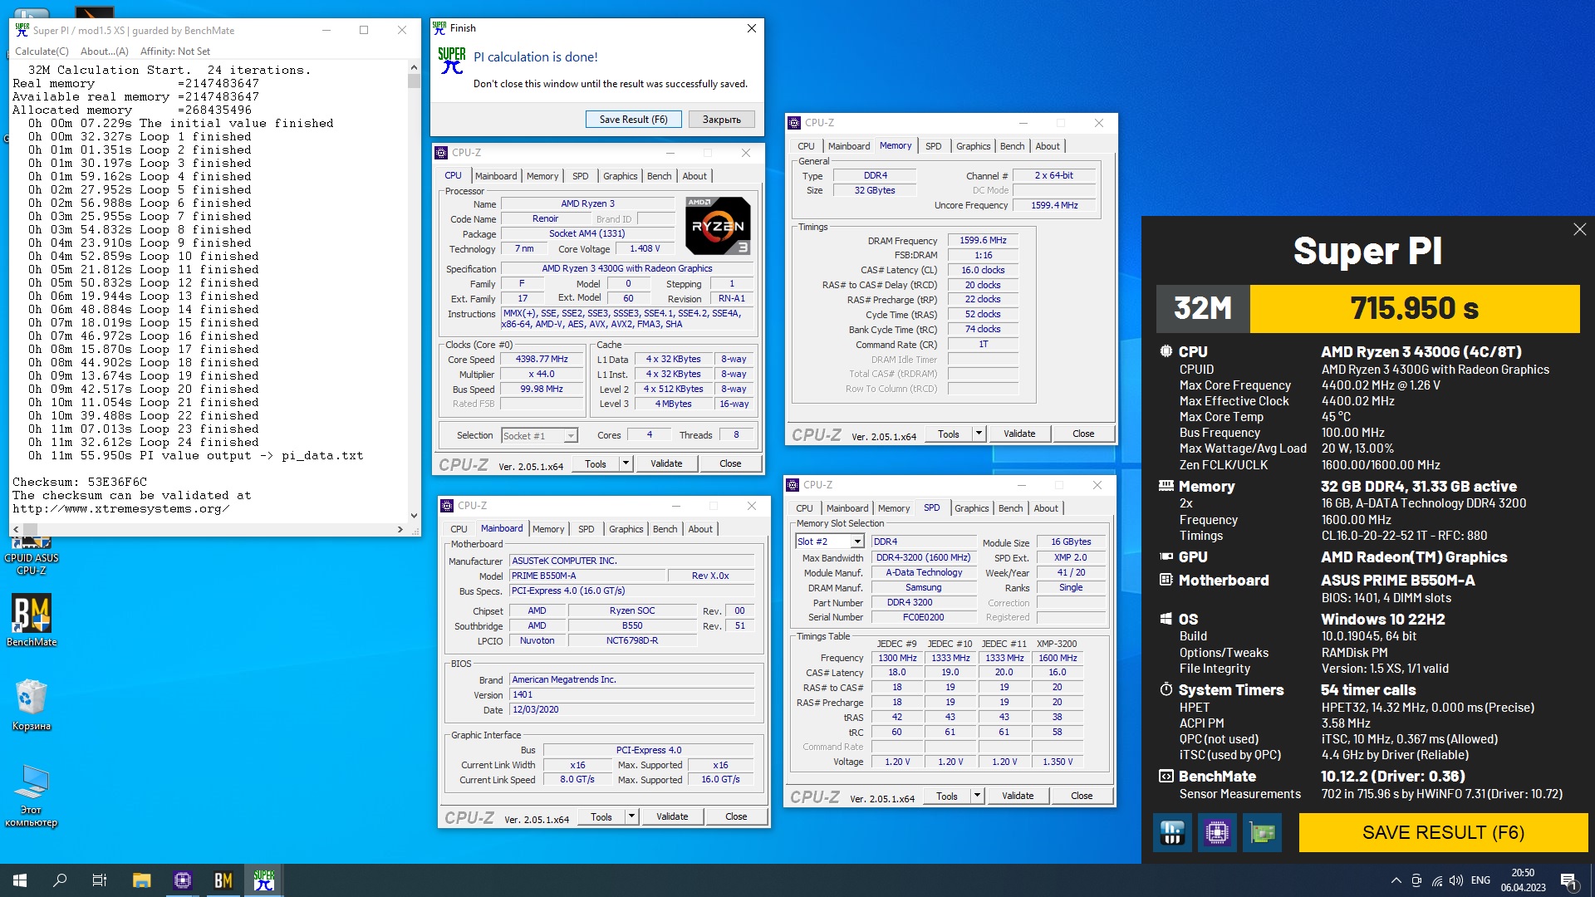Viewport: 1595px width, 897px height.
Task: Open the About...(A) menu in Super PI
Action: click(105, 51)
